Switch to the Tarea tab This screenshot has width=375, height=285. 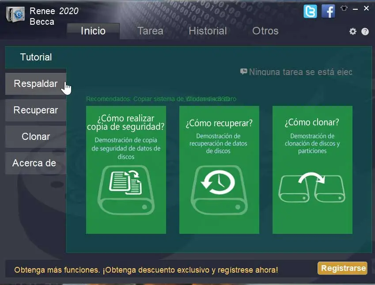pyautogui.click(x=151, y=31)
